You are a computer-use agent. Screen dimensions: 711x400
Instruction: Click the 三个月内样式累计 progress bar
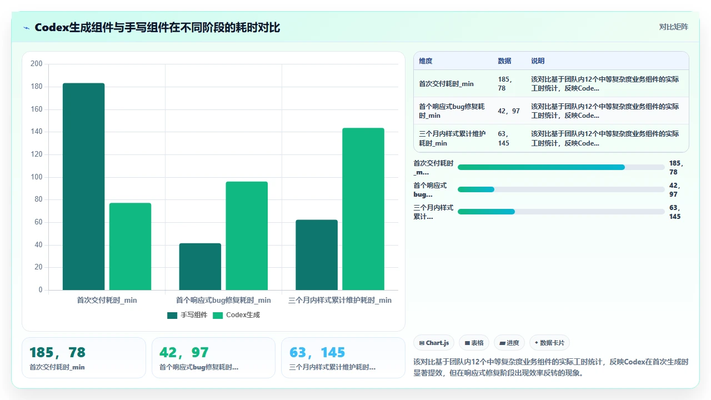point(561,212)
